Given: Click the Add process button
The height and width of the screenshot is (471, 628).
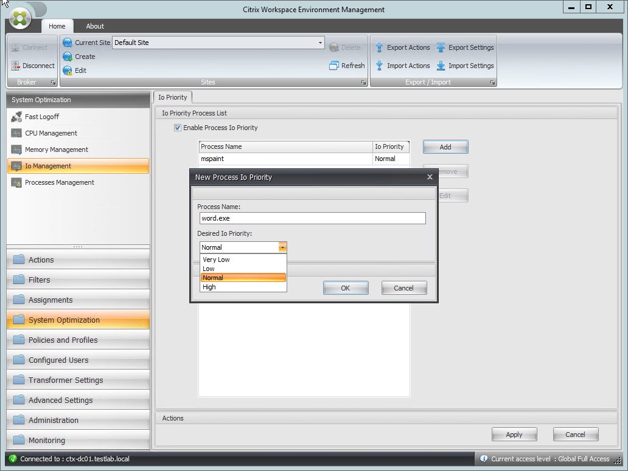Looking at the screenshot, I should (x=445, y=146).
